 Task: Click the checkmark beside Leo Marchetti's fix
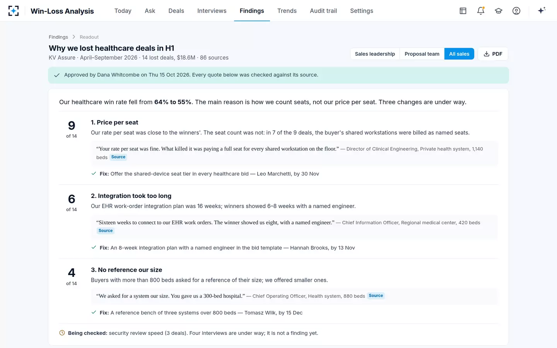click(x=94, y=174)
